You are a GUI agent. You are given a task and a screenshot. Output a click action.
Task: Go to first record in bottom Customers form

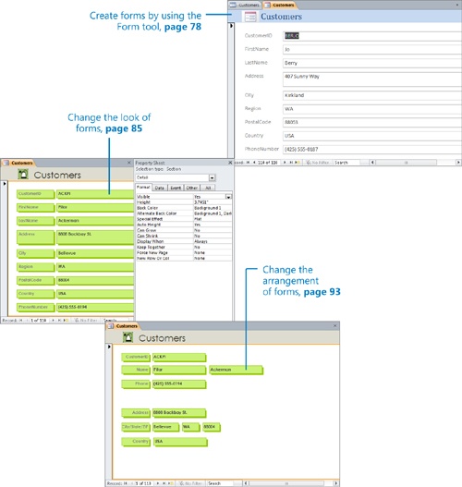(x=126, y=483)
